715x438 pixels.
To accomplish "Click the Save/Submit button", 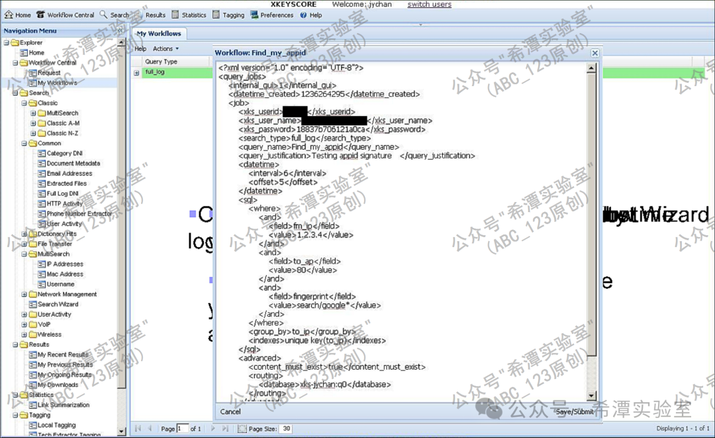I will coord(575,411).
